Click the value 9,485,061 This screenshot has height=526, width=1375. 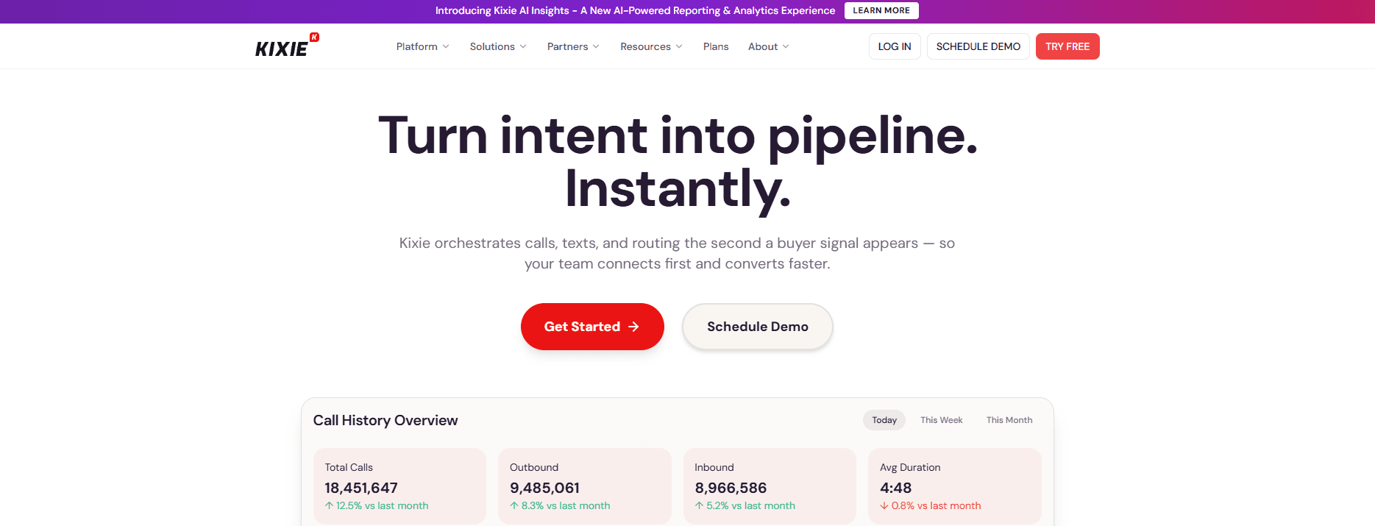tap(544, 488)
